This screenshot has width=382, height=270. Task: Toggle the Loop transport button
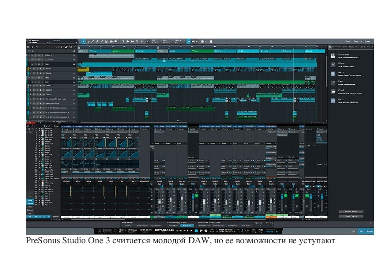click(212, 231)
